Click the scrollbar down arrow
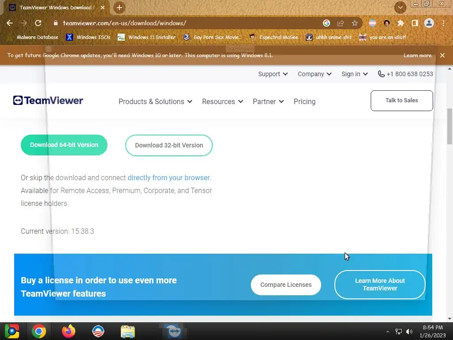The width and height of the screenshot is (453, 340). pos(449,319)
